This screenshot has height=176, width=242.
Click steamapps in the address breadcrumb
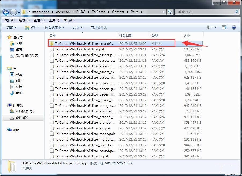pyautogui.click(x=41, y=12)
